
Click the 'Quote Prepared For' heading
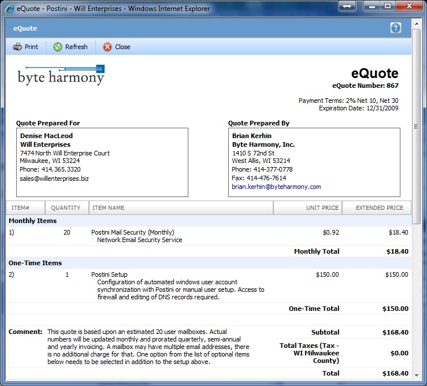coord(48,123)
